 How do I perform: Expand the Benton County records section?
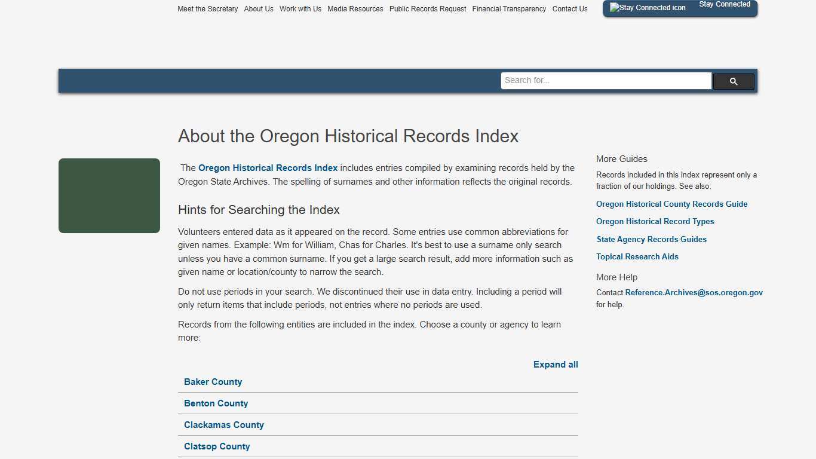pyautogui.click(x=216, y=403)
